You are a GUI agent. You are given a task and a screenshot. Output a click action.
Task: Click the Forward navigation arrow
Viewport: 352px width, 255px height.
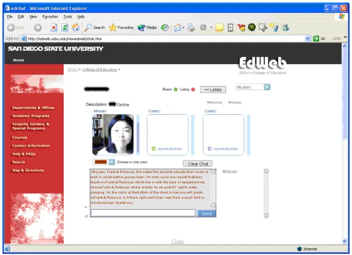(37, 27)
